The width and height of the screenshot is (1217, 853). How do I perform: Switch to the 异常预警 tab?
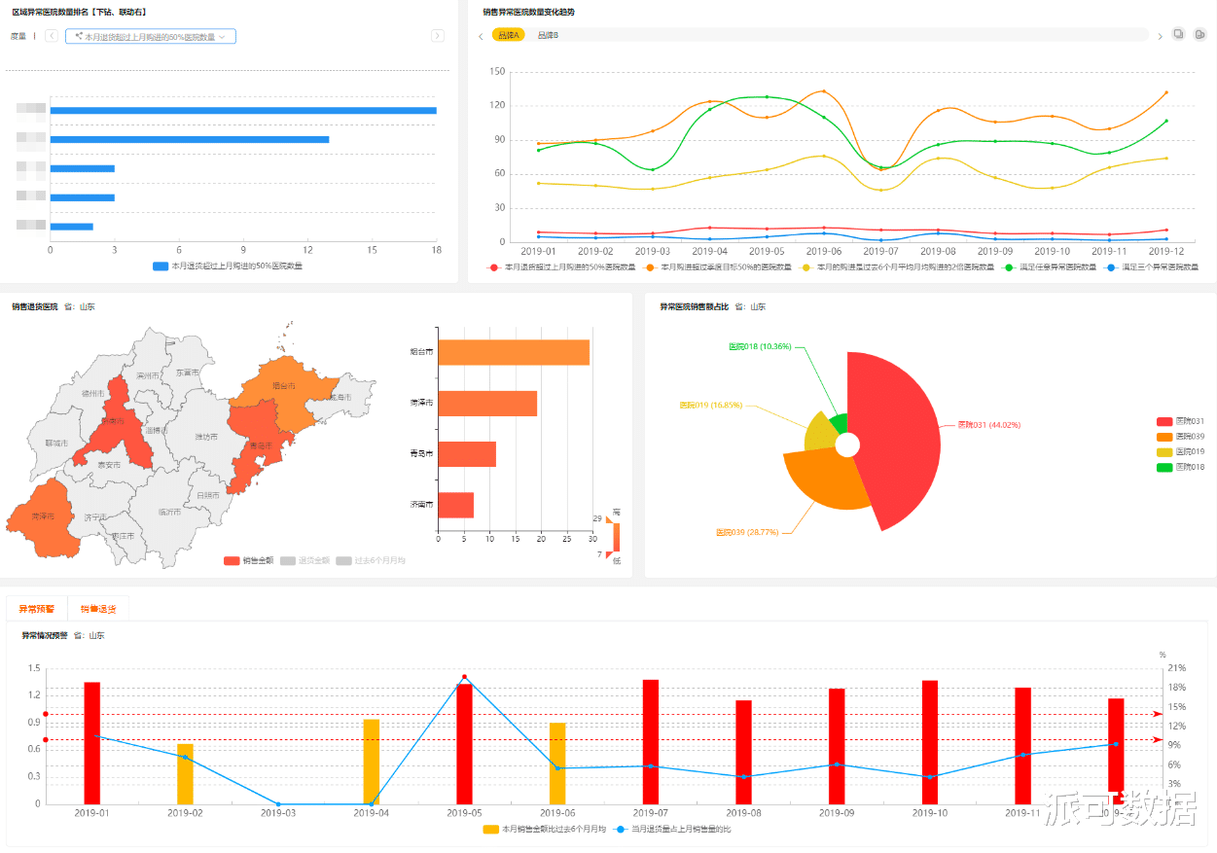(x=37, y=609)
